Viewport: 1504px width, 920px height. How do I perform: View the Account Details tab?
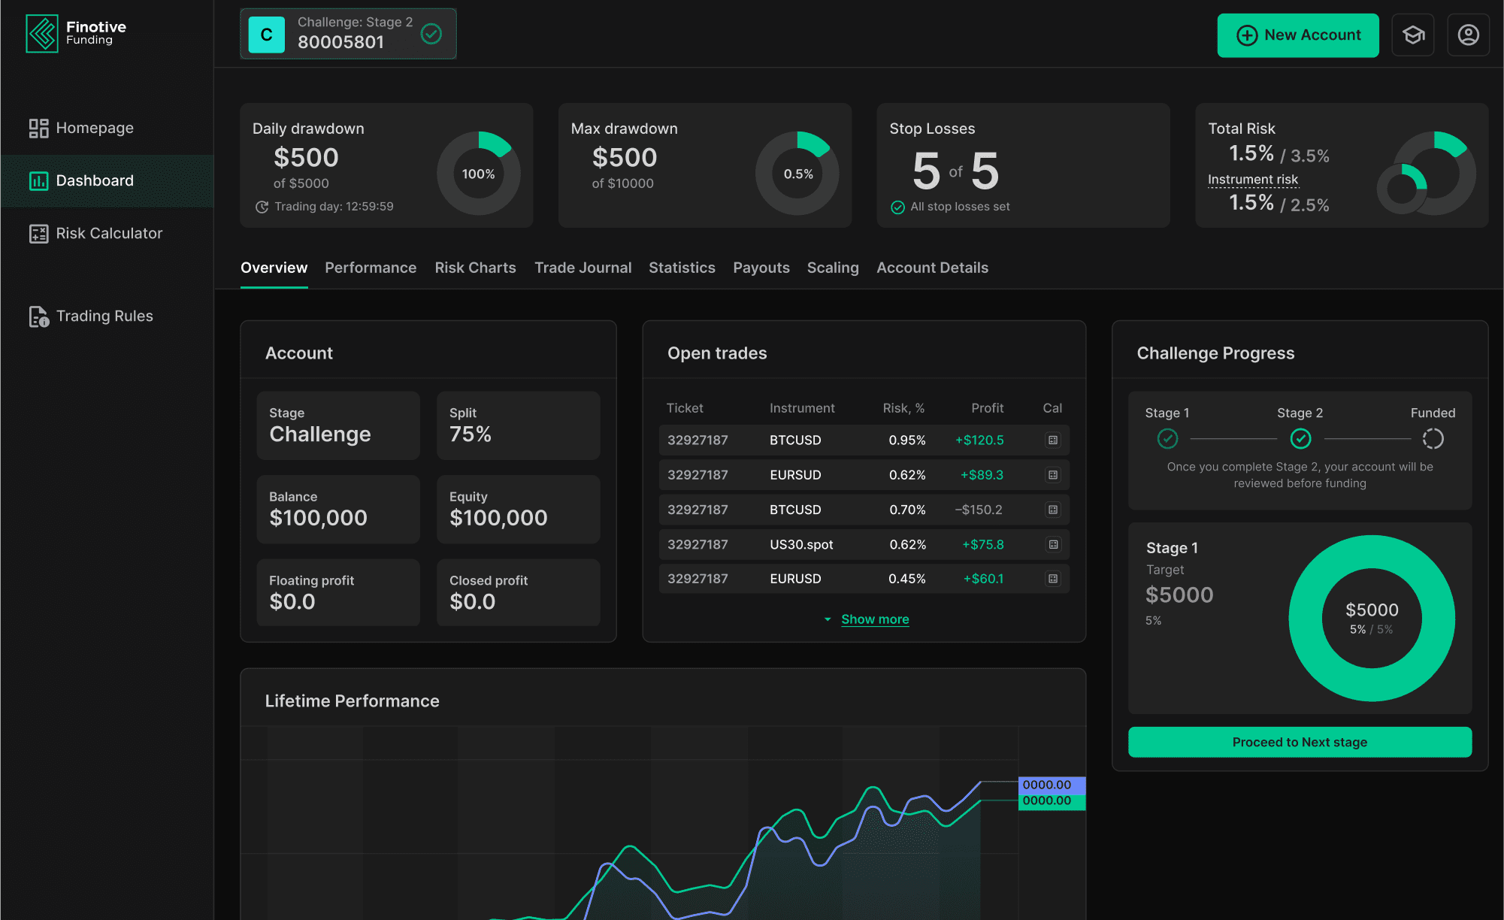click(932, 268)
